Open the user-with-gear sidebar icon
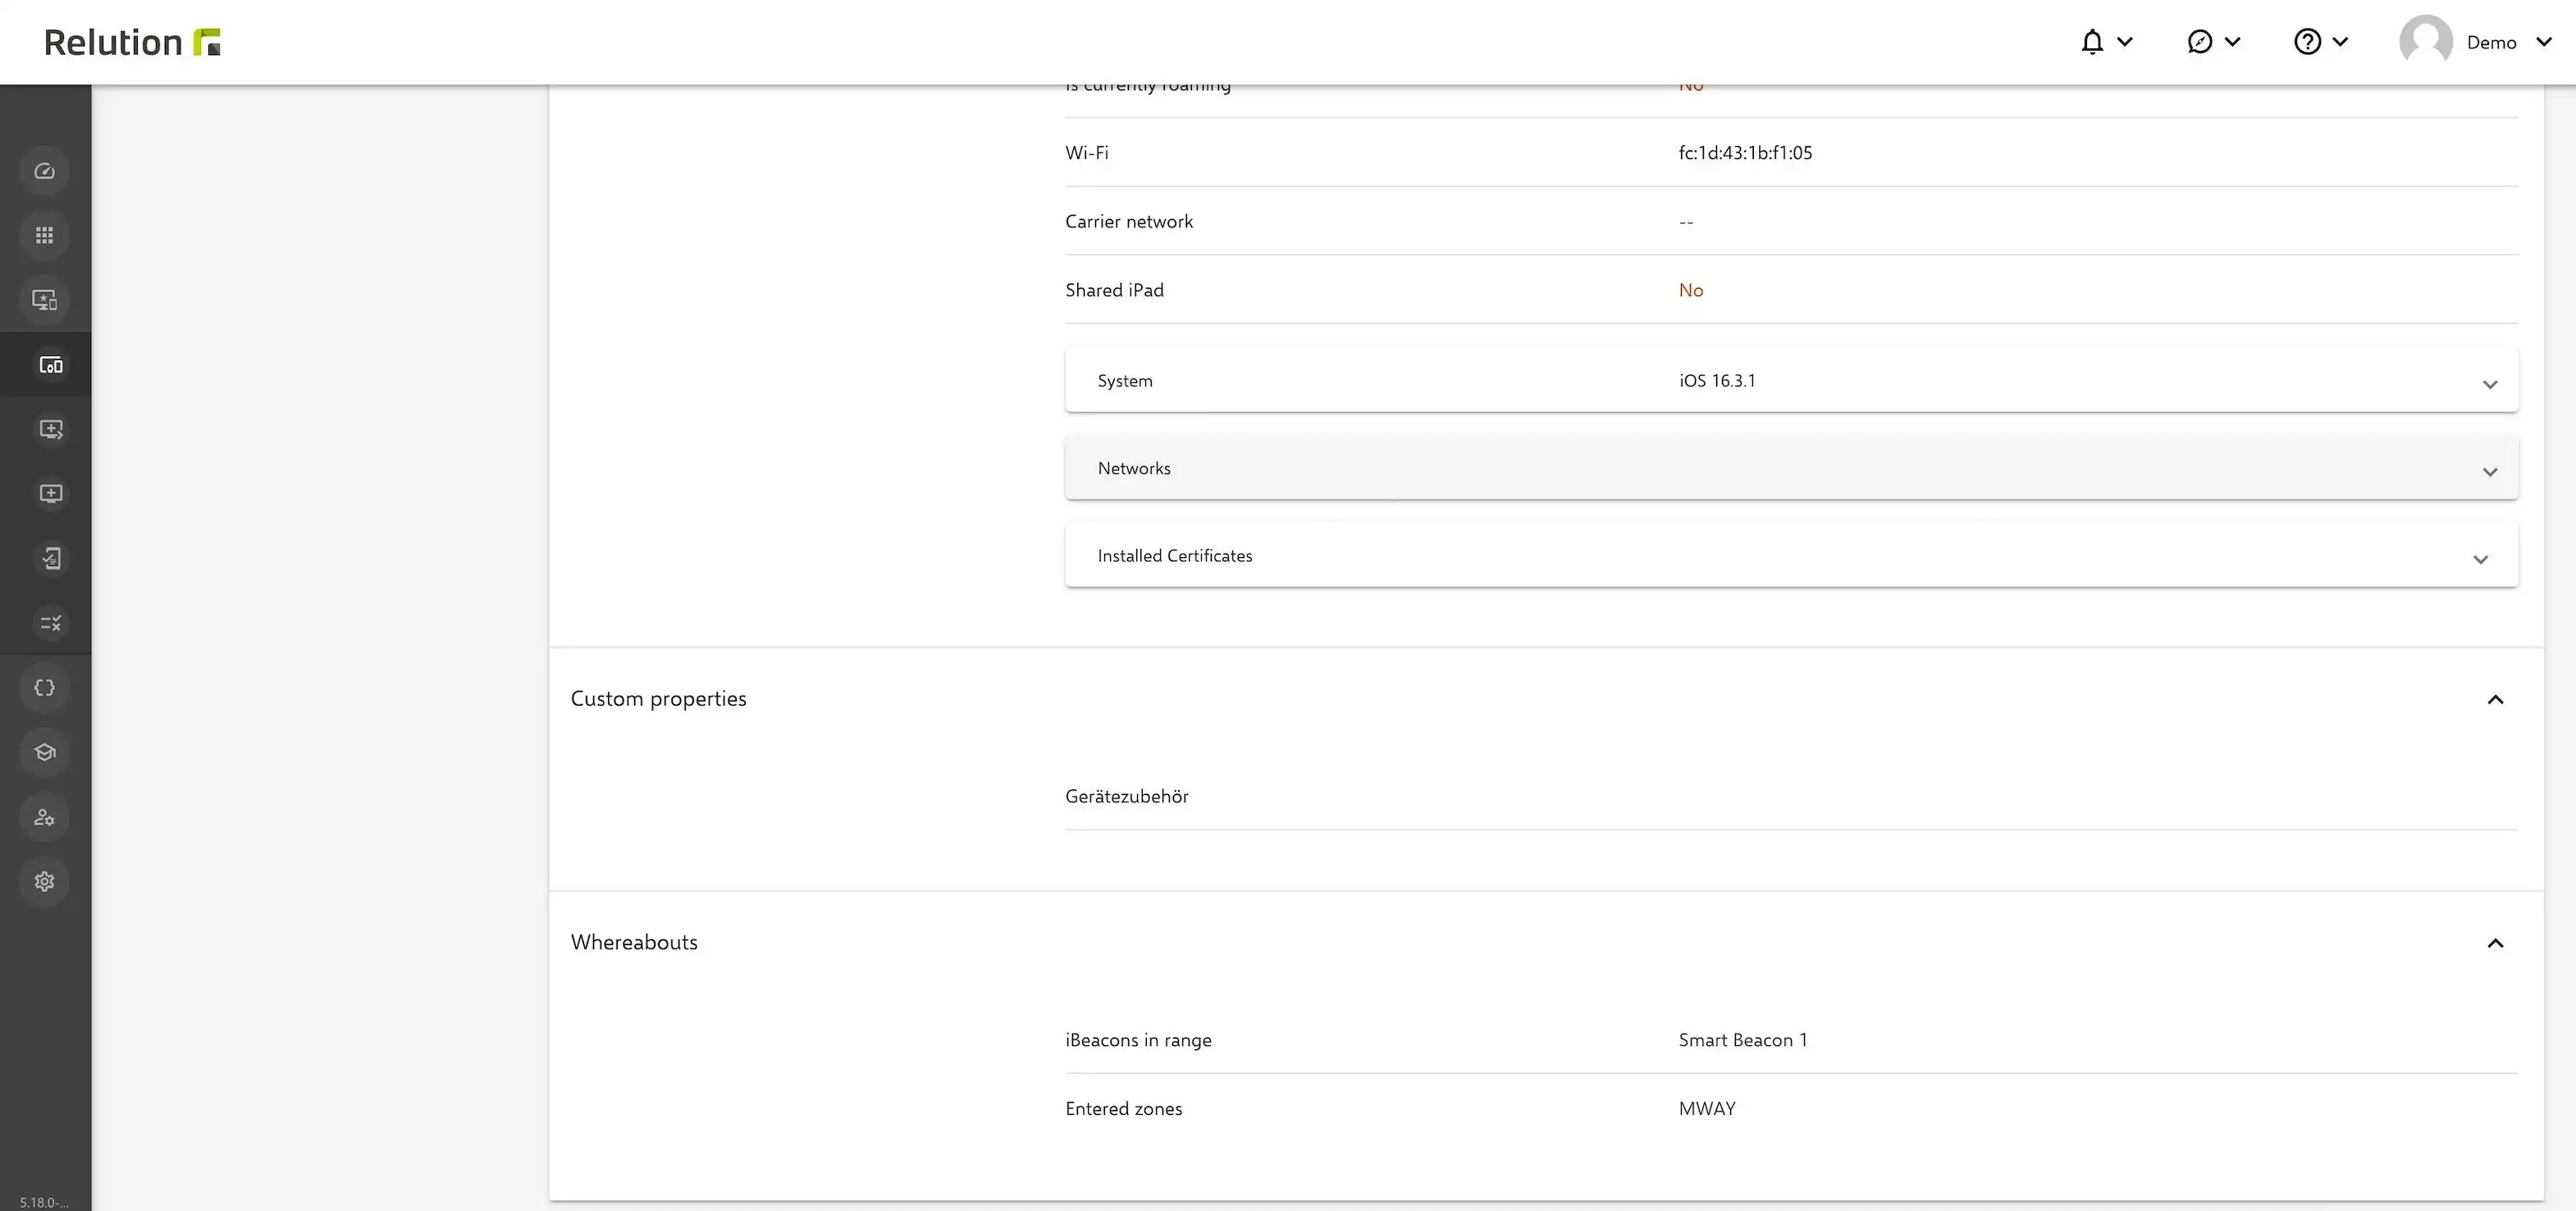This screenshot has width=2576, height=1211. (45, 817)
